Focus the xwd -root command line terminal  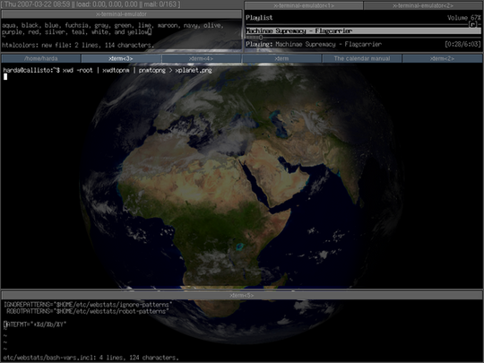click(108, 71)
